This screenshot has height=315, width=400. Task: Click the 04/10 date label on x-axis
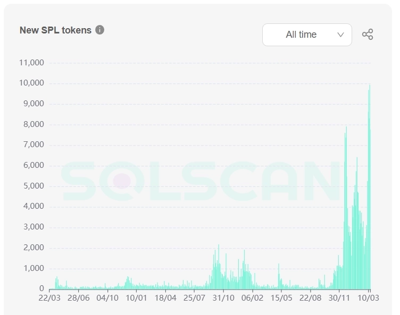(x=107, y=297)
